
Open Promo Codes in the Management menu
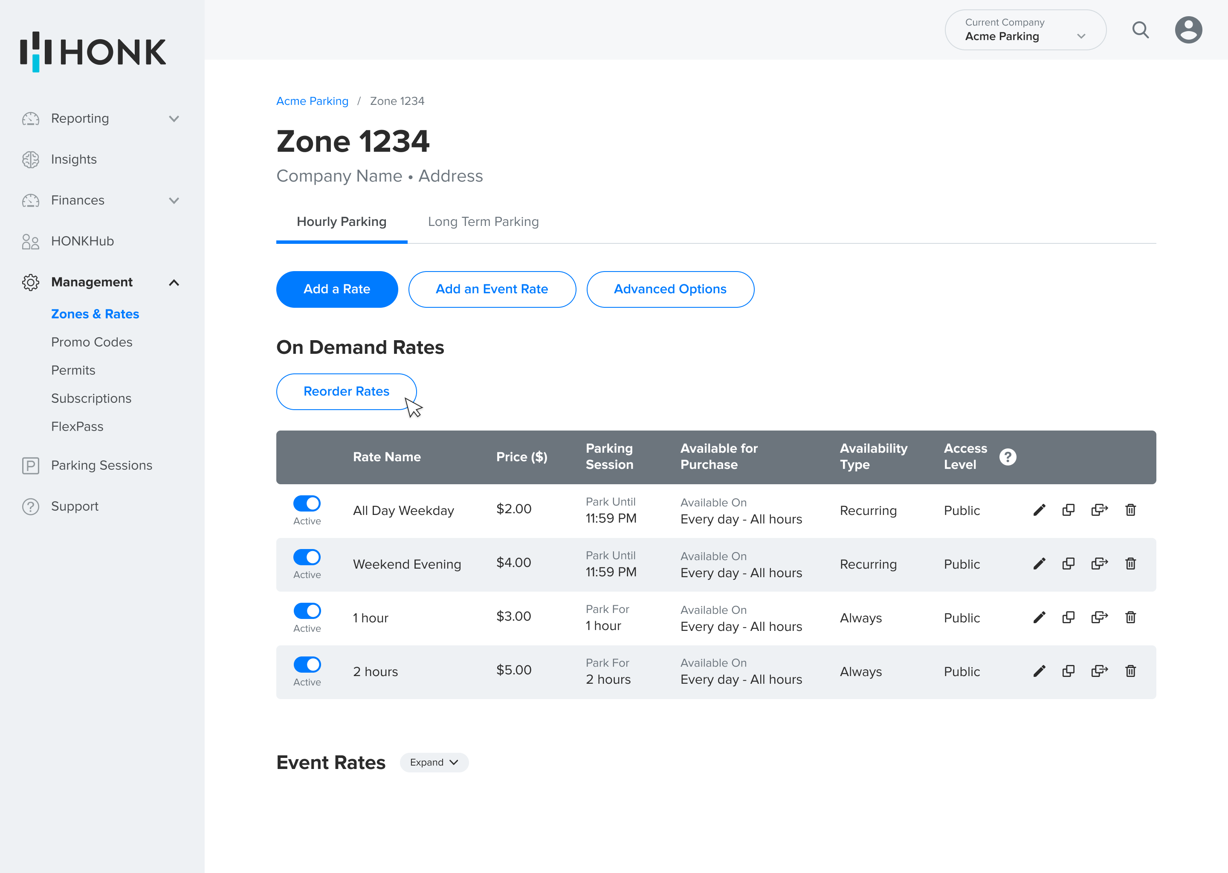[x=91, y=342]
